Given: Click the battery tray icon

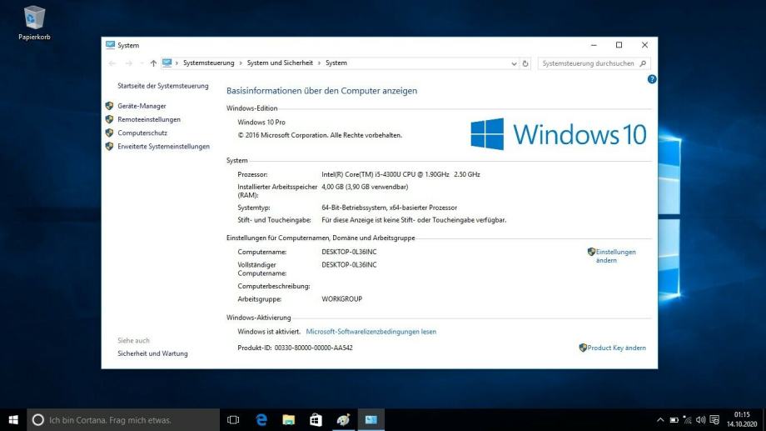Looking at the screenshot, I should 674,420.
